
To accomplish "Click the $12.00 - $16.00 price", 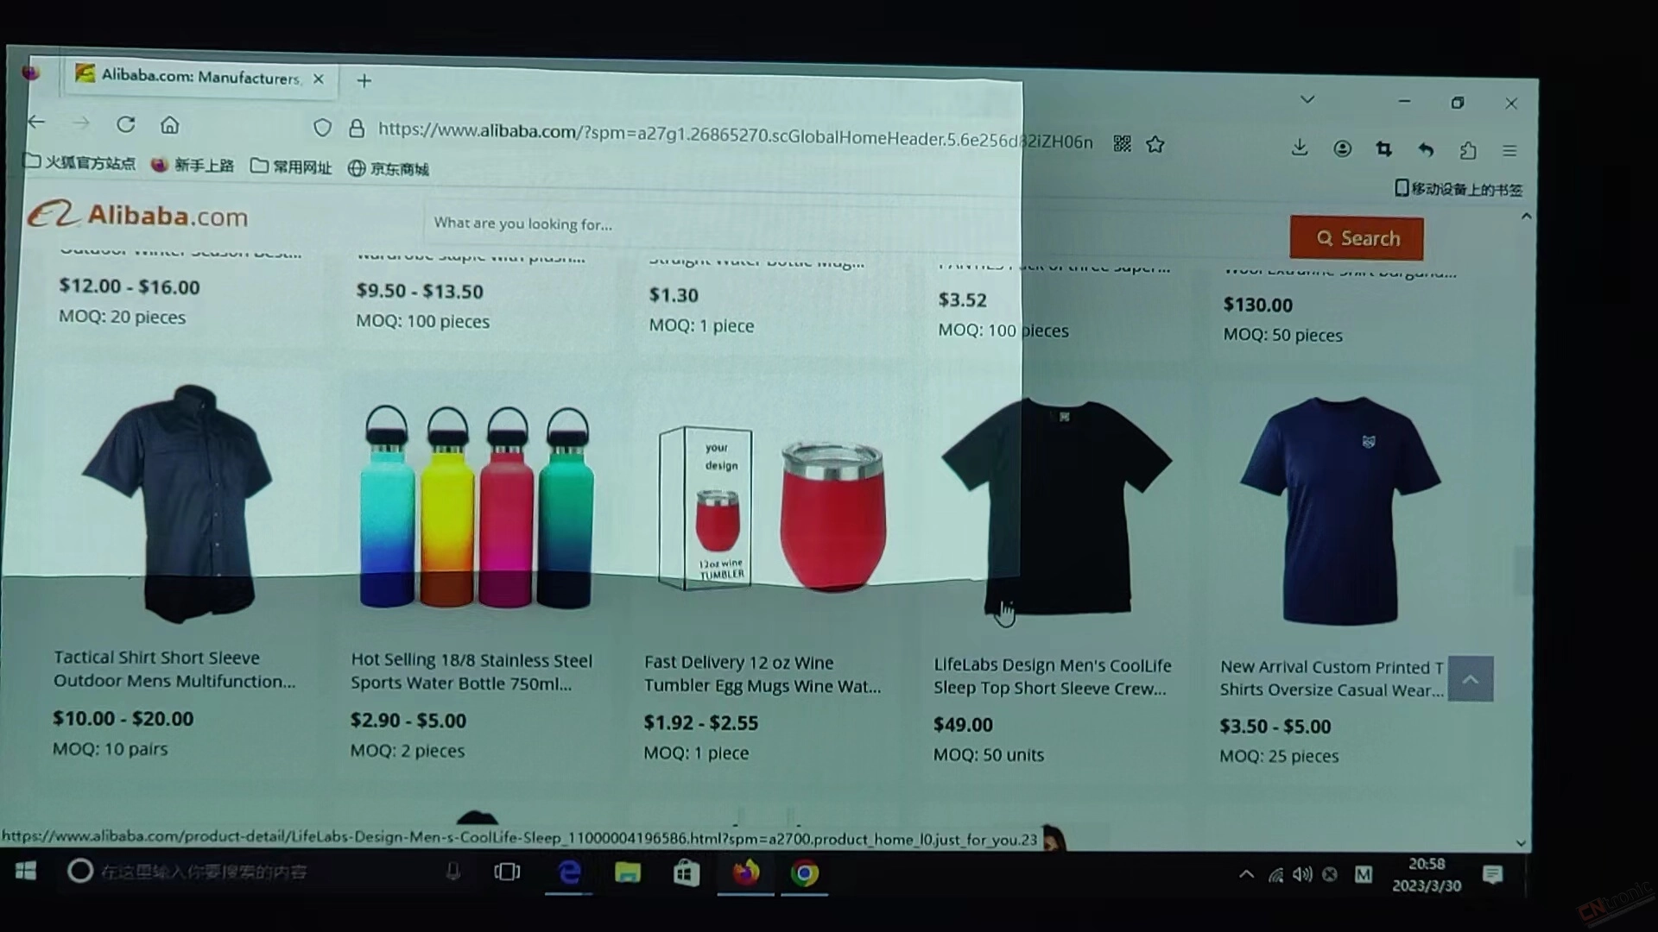I will (130, 287).
